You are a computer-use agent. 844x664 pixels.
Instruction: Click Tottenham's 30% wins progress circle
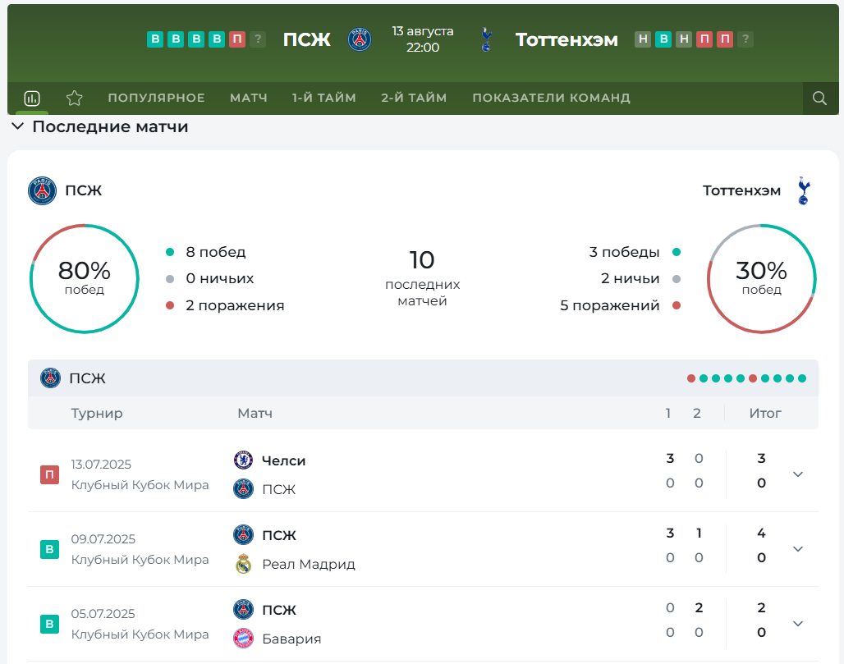click(762, 279)
